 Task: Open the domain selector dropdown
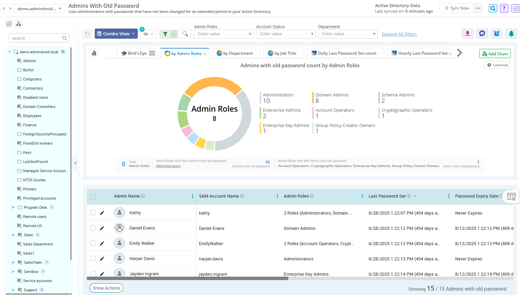coord(39,8)
